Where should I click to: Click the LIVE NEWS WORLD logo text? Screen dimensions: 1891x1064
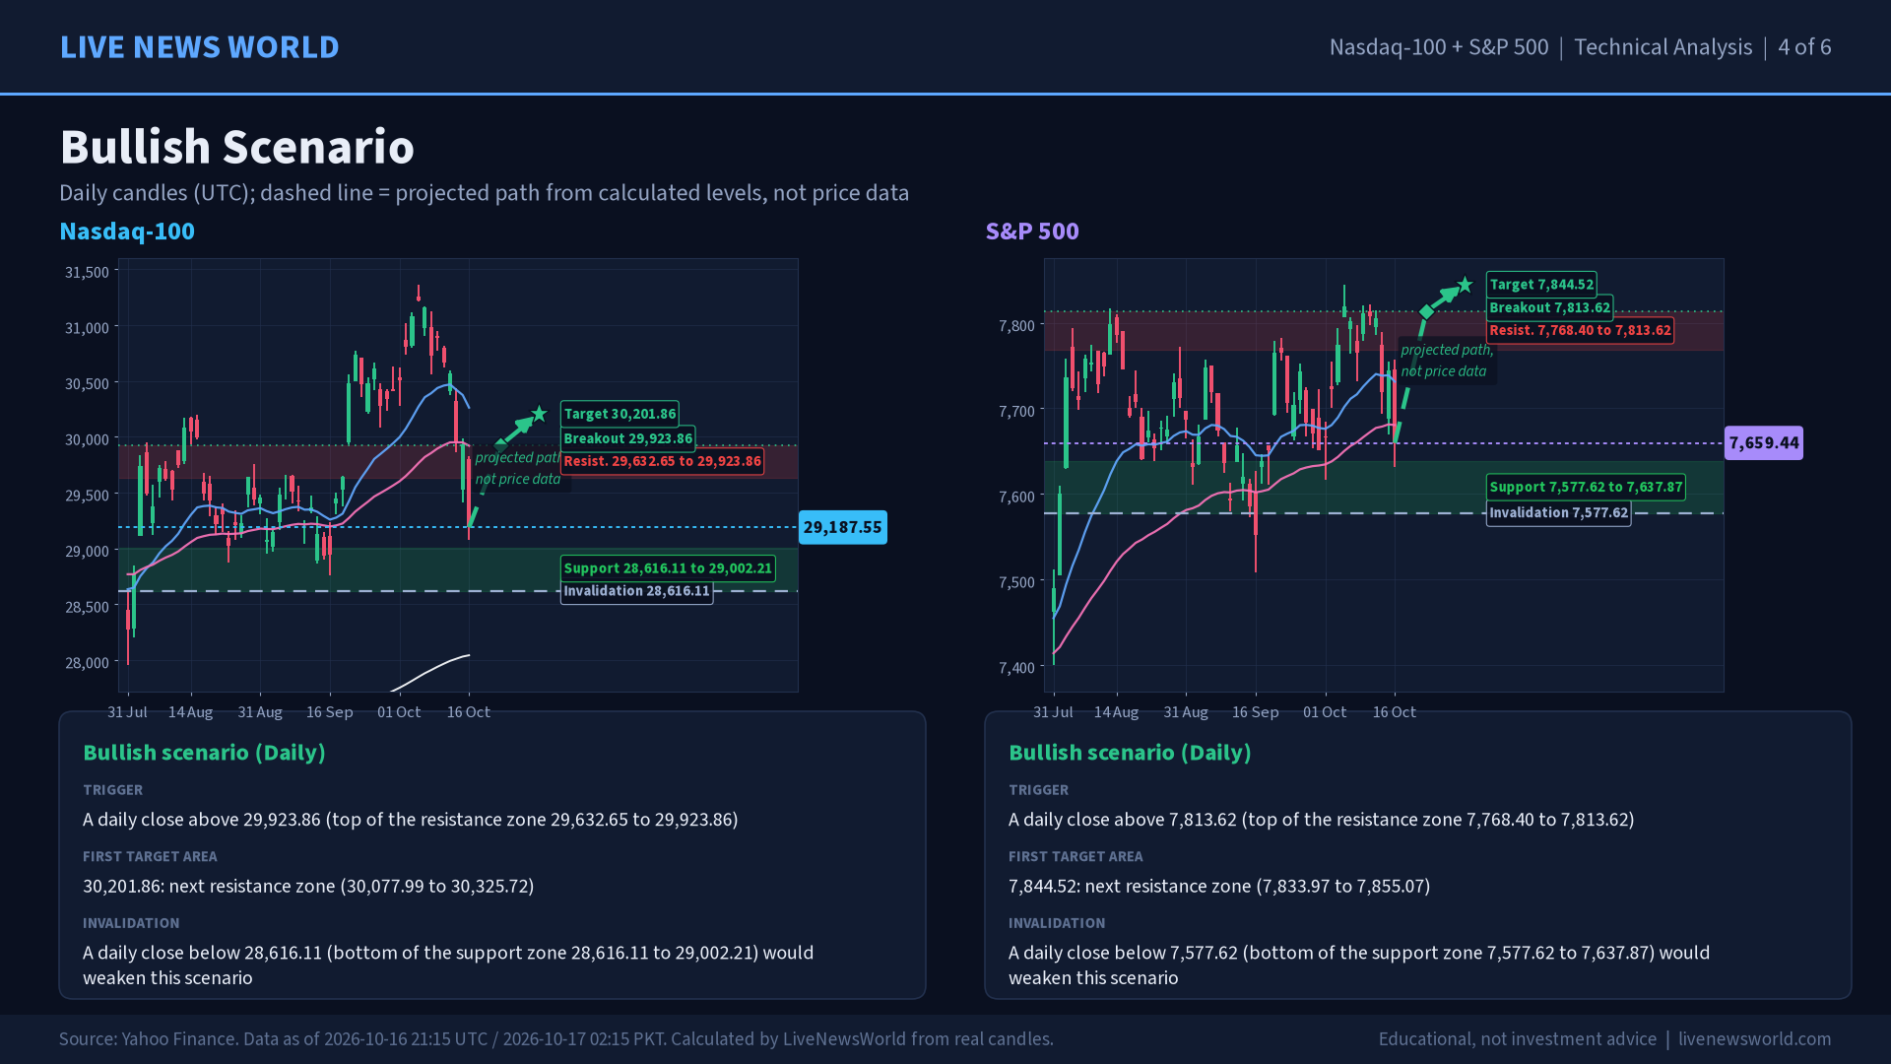coord(199,47)
